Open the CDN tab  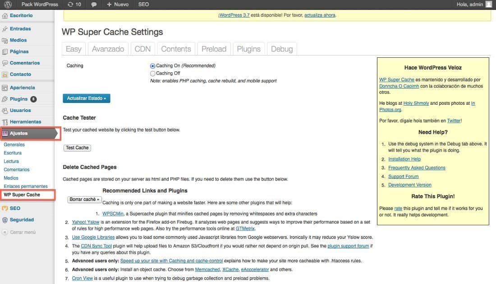(142, 49)
